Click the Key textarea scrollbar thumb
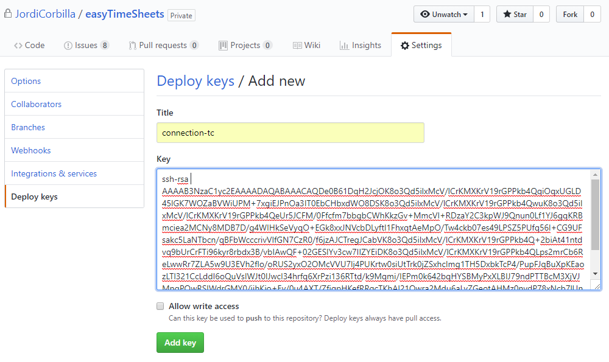The width and height of the screenshot is (609, 362). [595, 215]
